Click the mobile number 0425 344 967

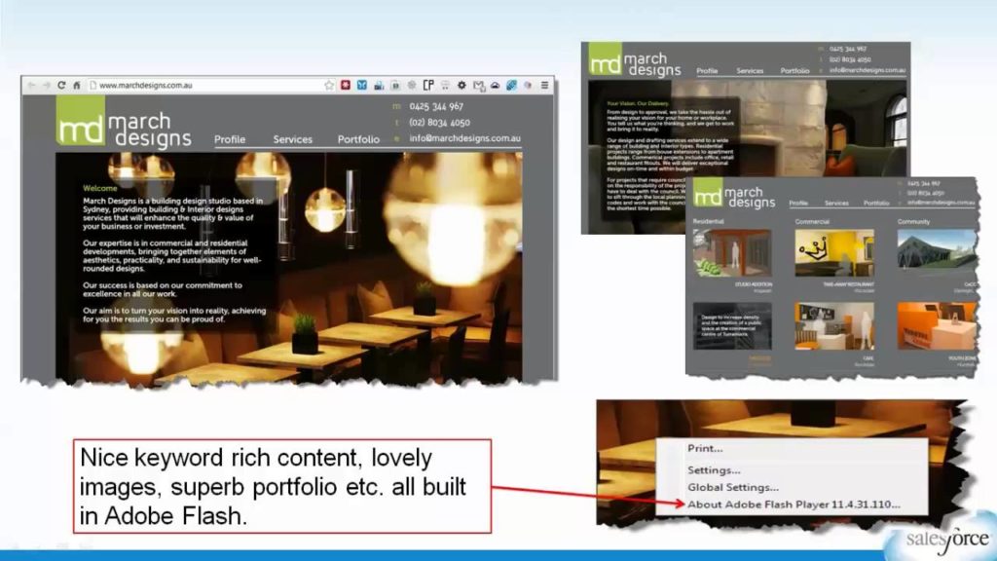tap(436, 106)
